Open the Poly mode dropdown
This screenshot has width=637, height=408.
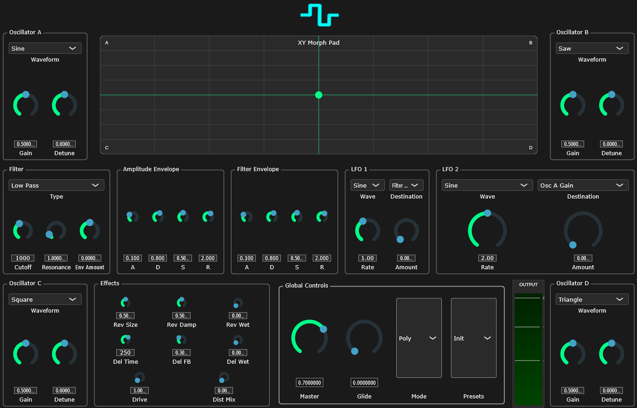[419, 338]
